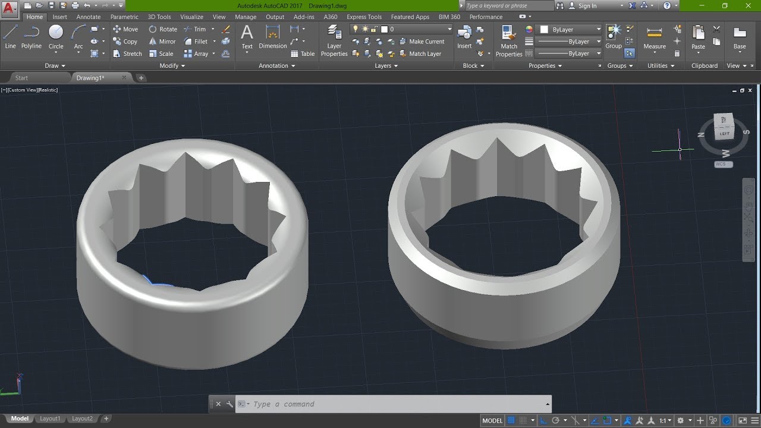Image resolution: width=761 pixels, height=428 pixels.
Task: Expand the Properties panel
Action: tap(545, 65)
